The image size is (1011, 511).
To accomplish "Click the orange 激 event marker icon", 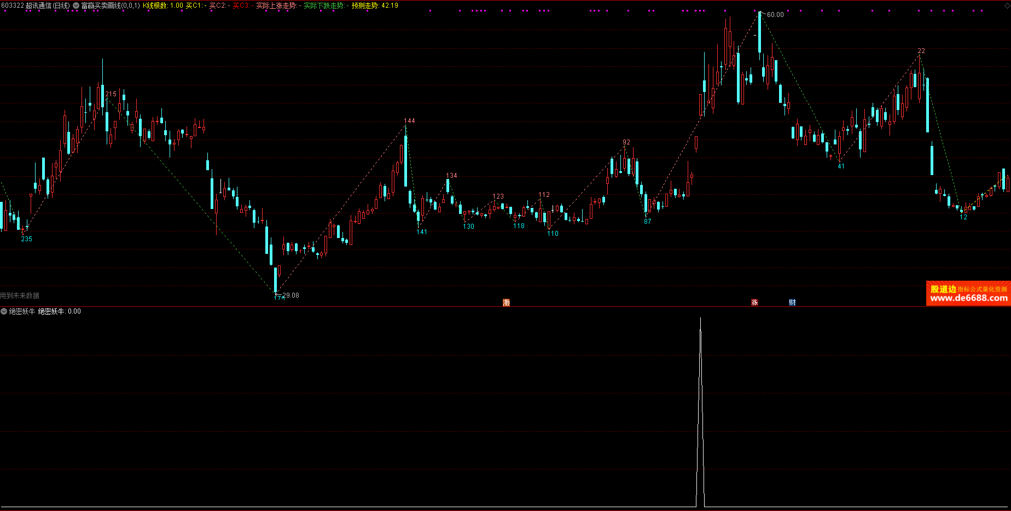I will click(506, 303).
